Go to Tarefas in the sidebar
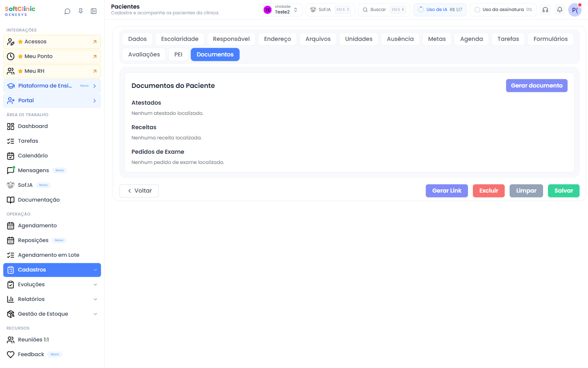 point(52,141)
